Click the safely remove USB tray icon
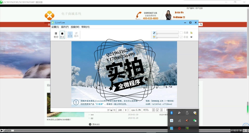249x133 pixels. coord(187,113)
